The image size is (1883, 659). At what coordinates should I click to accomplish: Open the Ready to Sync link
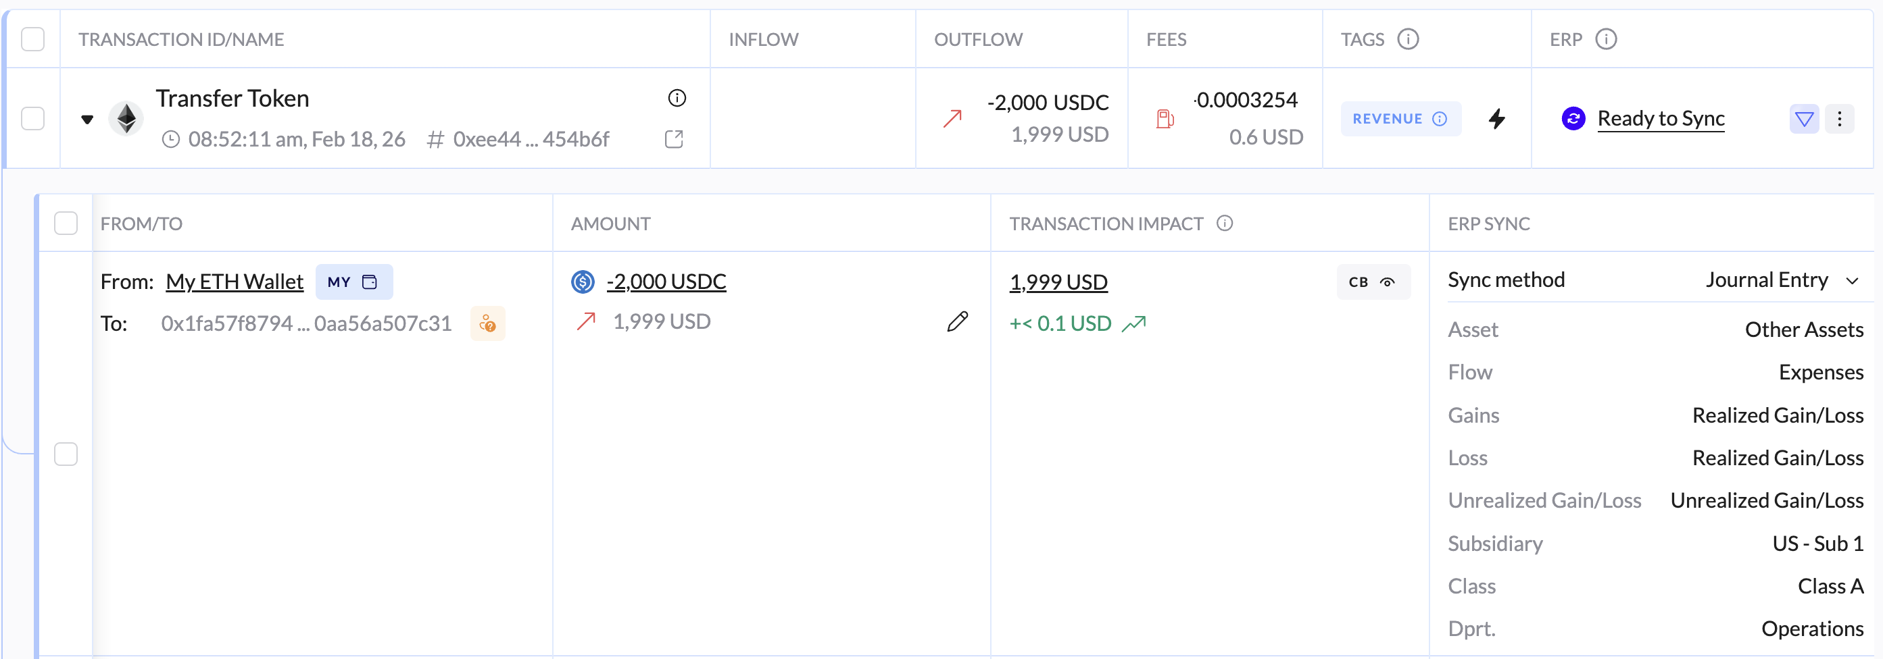coord(1660,118)
